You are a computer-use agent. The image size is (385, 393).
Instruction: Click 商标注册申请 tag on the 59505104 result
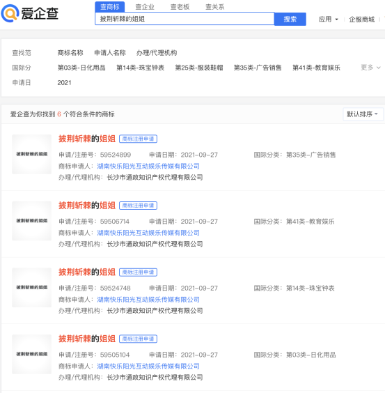(138, 339)
